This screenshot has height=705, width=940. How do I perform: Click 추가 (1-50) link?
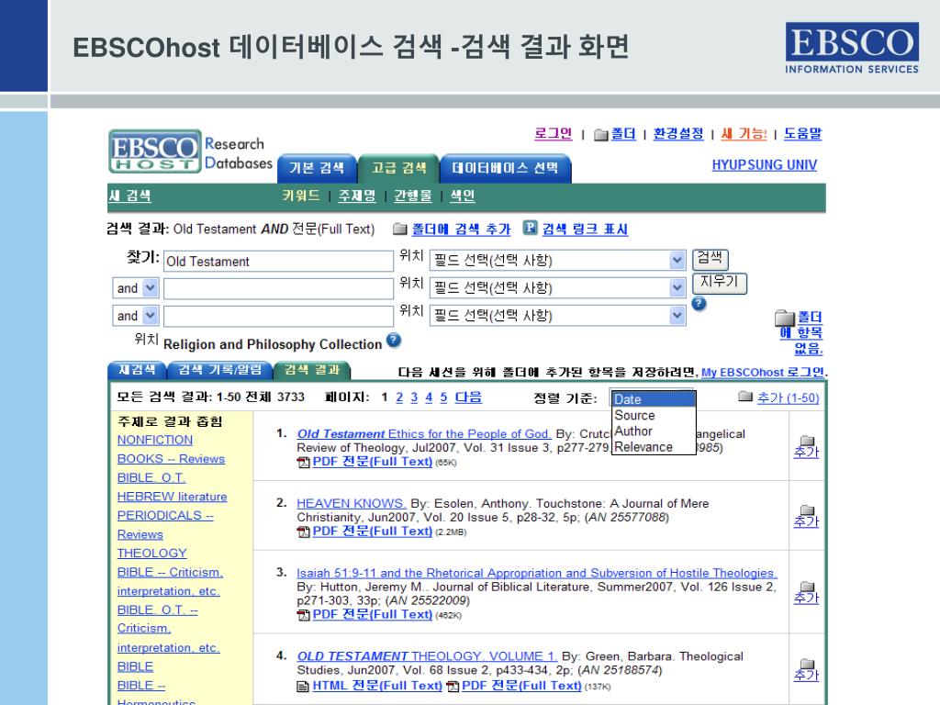pos(788,397)
